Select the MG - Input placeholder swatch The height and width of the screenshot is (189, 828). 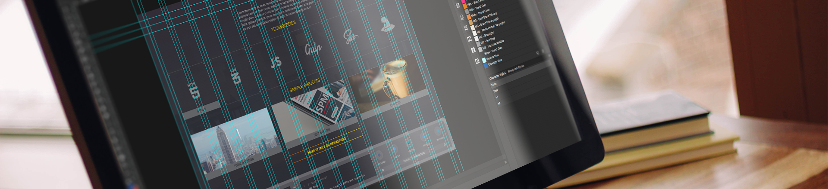click(x=491, y=46)
